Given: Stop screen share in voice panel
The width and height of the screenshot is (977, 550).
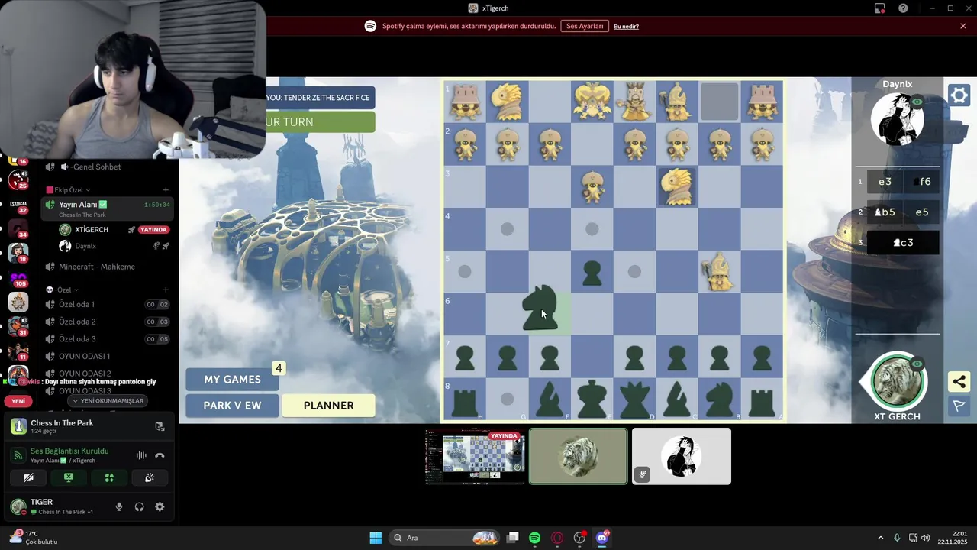Looking at the screenshot, I should pyautogui.click(x=69, y=477).
